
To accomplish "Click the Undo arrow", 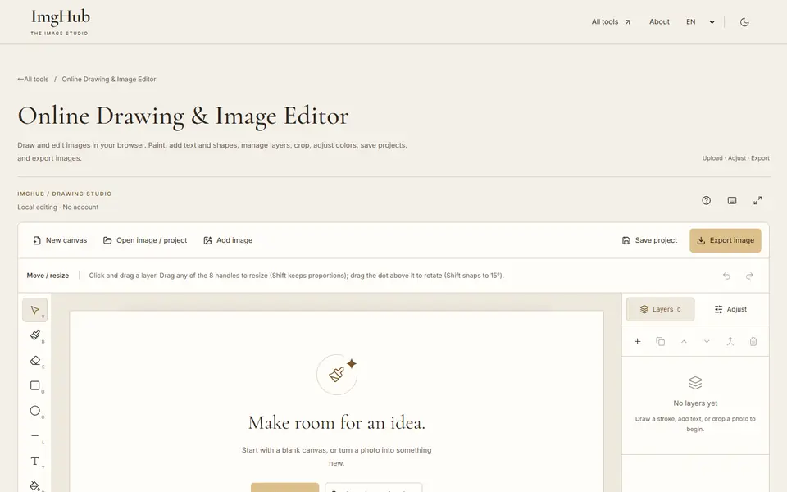I will (x=726, y=276).
